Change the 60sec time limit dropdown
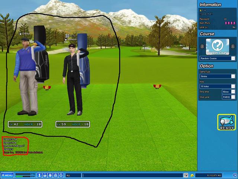Image resolution: width=238 pixels, height=179 pixels. point(233,91)
